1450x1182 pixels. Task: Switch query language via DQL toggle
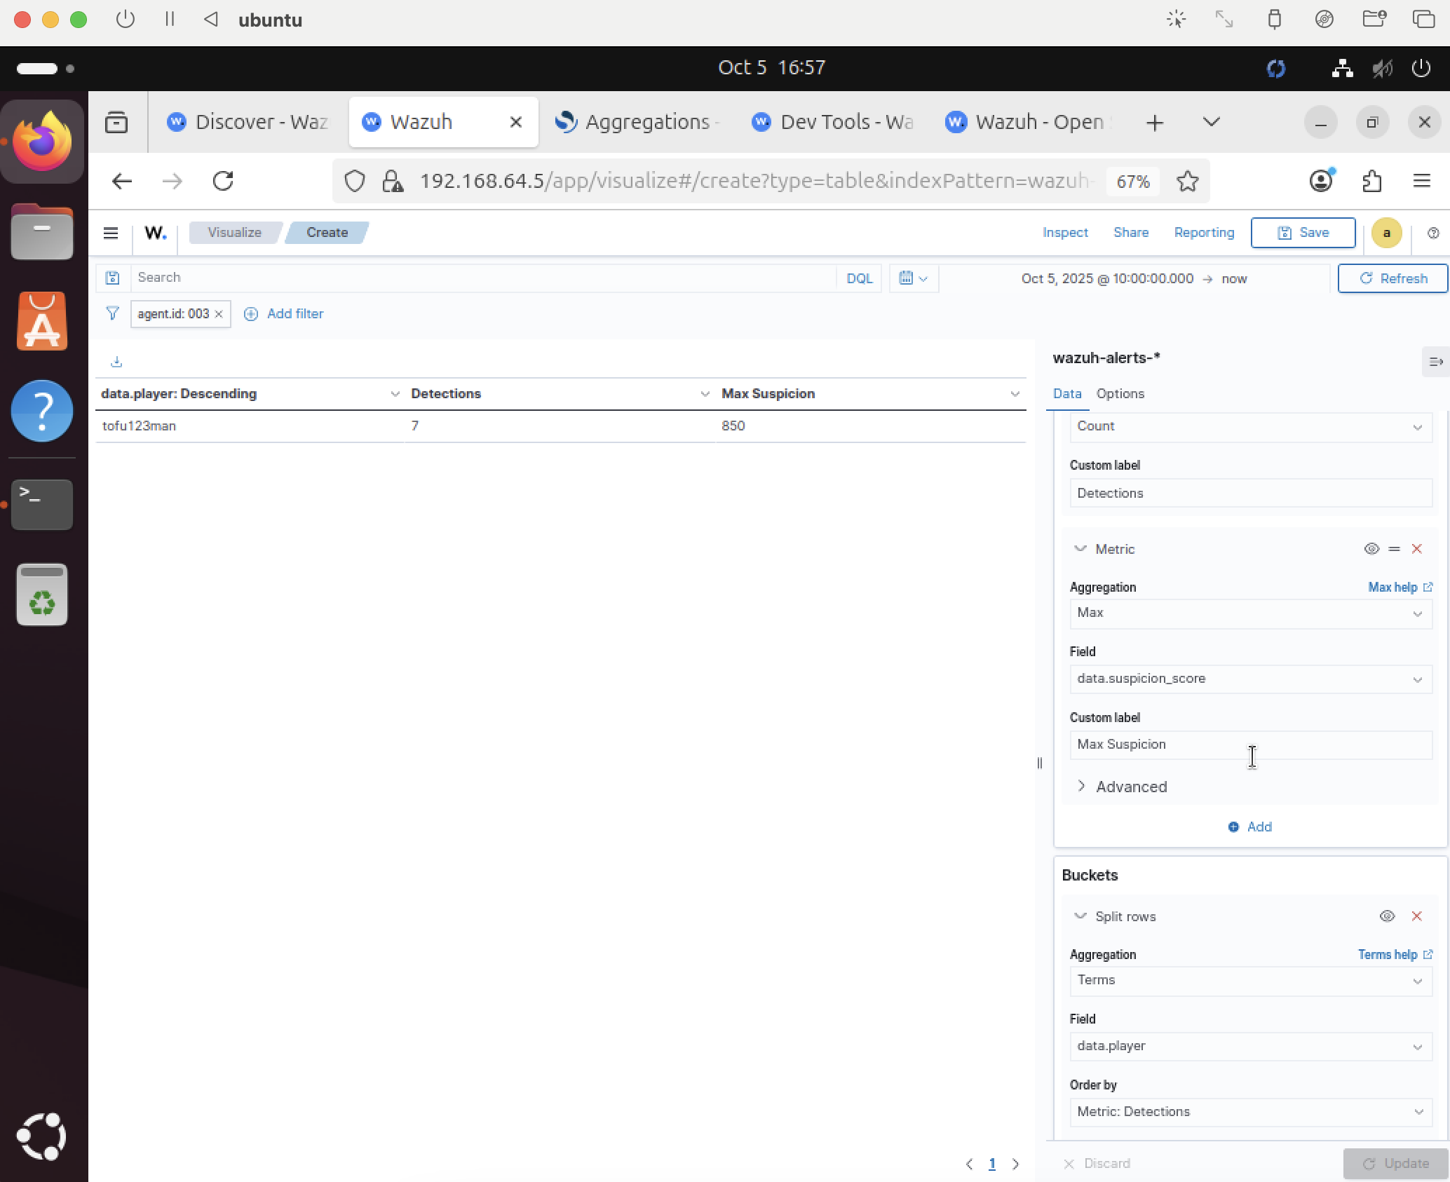[859, 278]
